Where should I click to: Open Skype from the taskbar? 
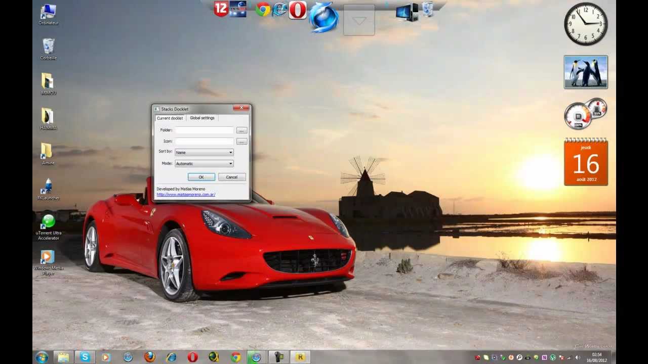click(x=85, y=357)
